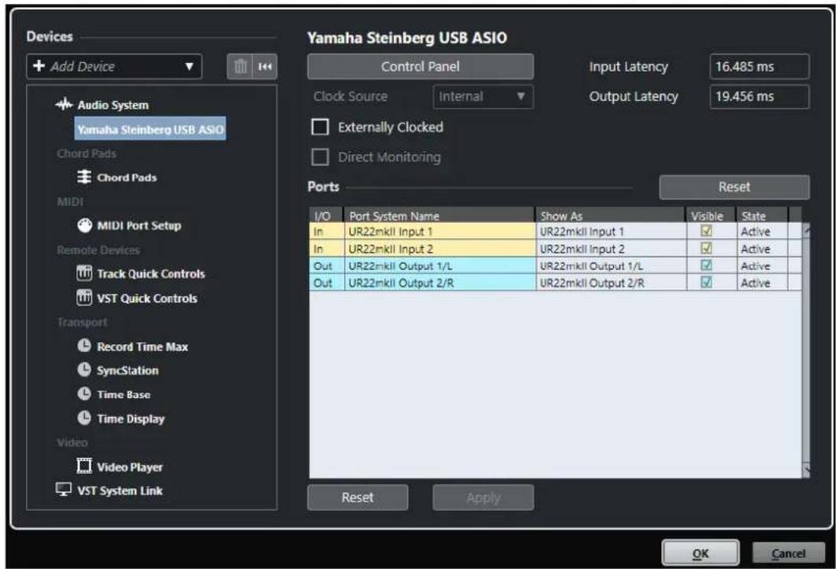The width and height of the screenshot is (836, 569).
Task: Click the I/O column header
Action: pos(326,216)
